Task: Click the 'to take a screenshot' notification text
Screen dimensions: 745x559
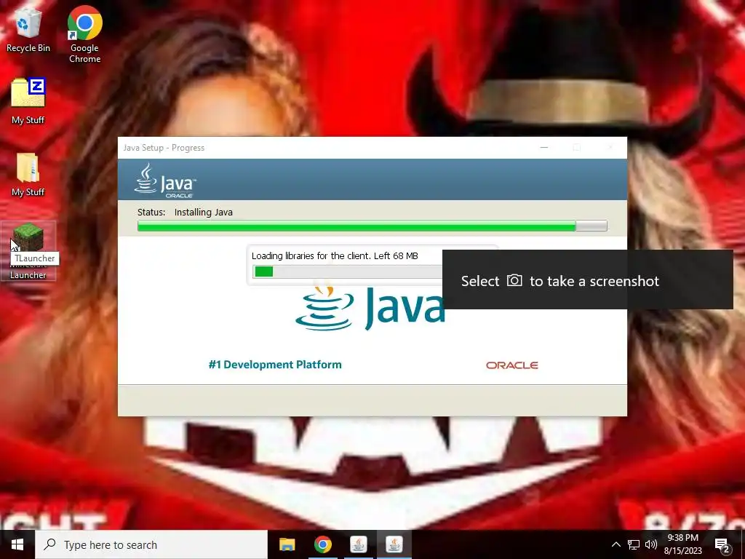Action: [594, 281]
